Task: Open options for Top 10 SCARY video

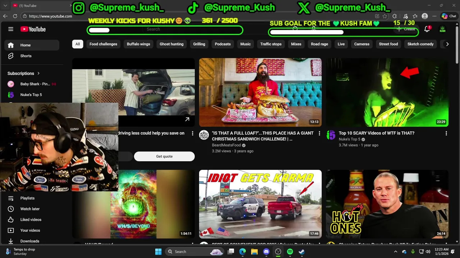Action: coord(446,133)
